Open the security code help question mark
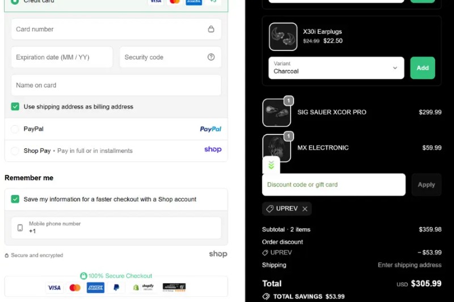Viewport: 454px width, 302px height. tap(211, 57)
